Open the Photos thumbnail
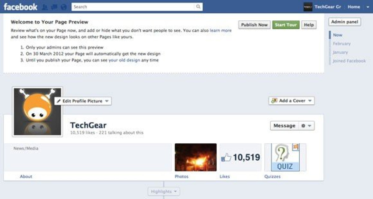 196,158
